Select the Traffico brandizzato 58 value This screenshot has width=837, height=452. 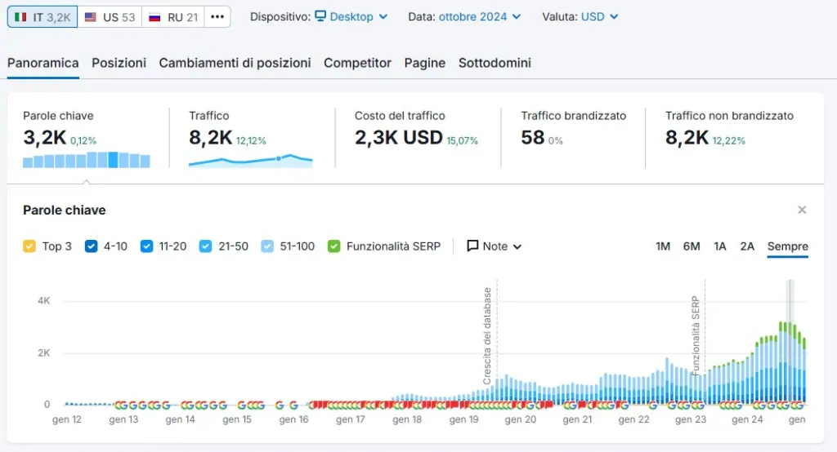[533, 138]
